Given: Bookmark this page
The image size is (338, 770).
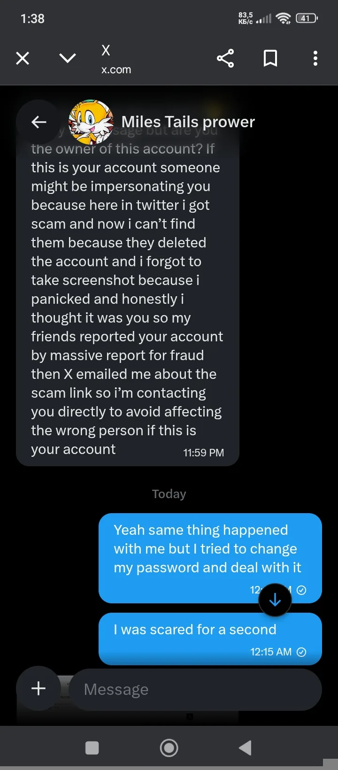Looking at the screenshot, I should [x=270, y=58].
